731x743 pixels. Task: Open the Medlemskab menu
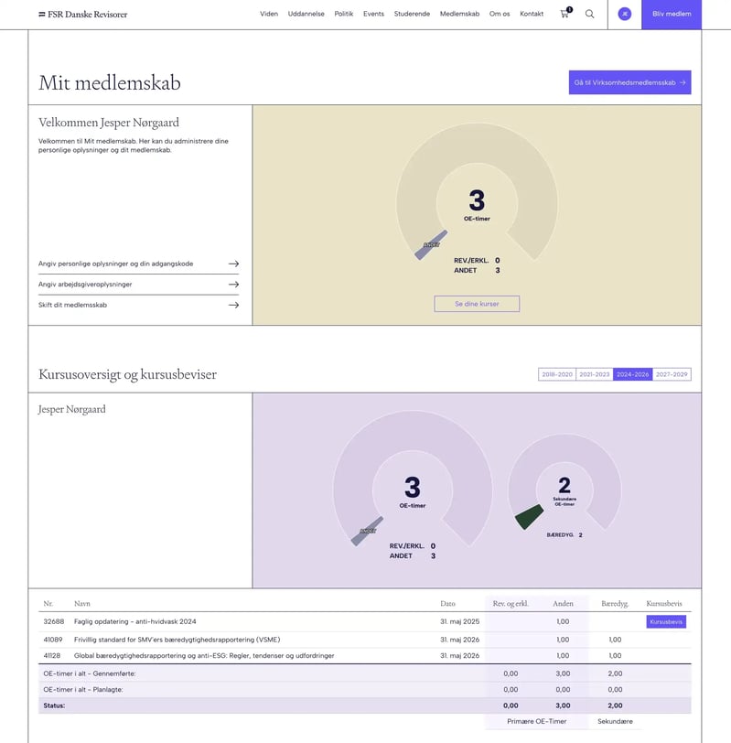[459, 14]
